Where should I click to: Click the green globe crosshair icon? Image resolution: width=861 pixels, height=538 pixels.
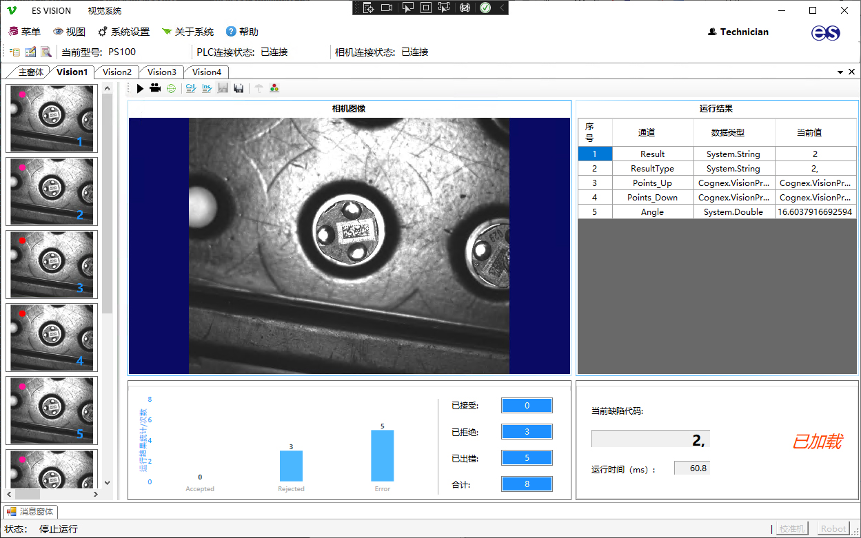[x=171, y=88]
